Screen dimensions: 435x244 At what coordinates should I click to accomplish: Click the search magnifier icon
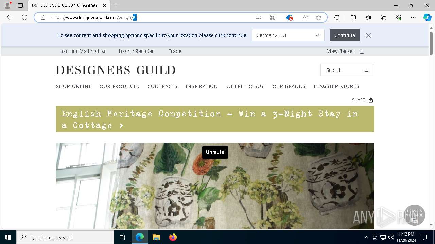(366, 70)
